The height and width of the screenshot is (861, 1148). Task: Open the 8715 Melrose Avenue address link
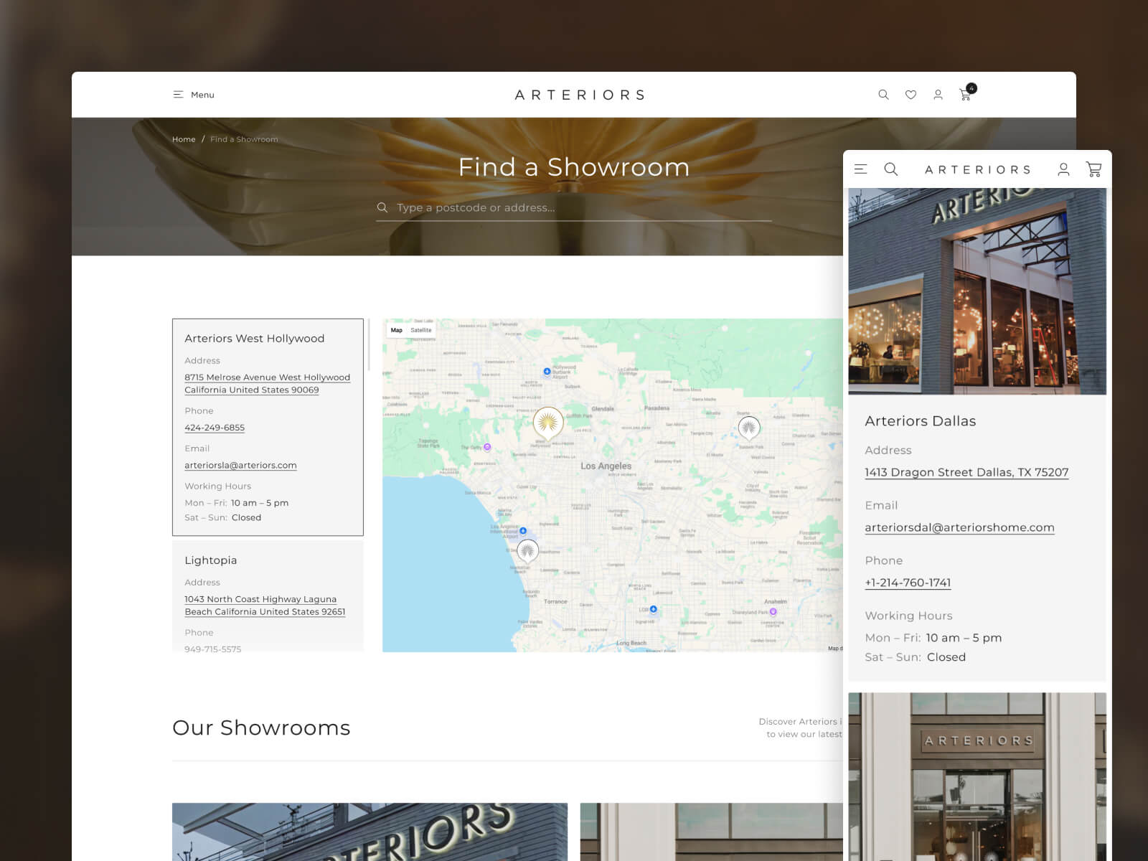[x=267, y=384]
